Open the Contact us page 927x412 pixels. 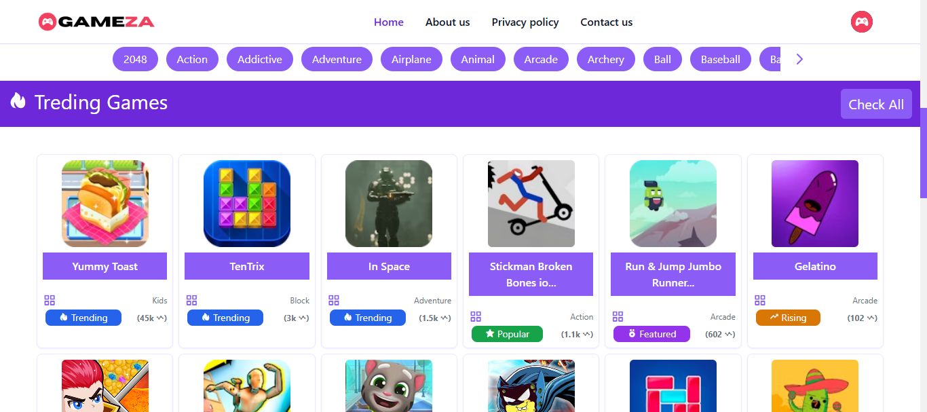tap(607, 22)
